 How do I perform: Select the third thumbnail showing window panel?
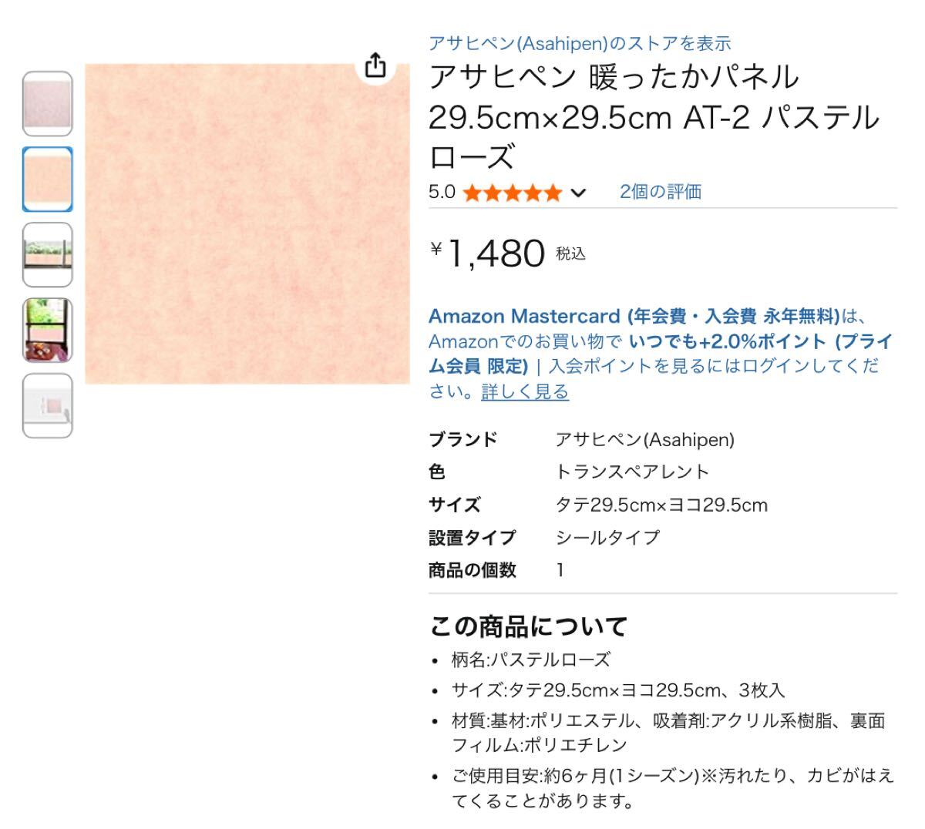(48, 255)
